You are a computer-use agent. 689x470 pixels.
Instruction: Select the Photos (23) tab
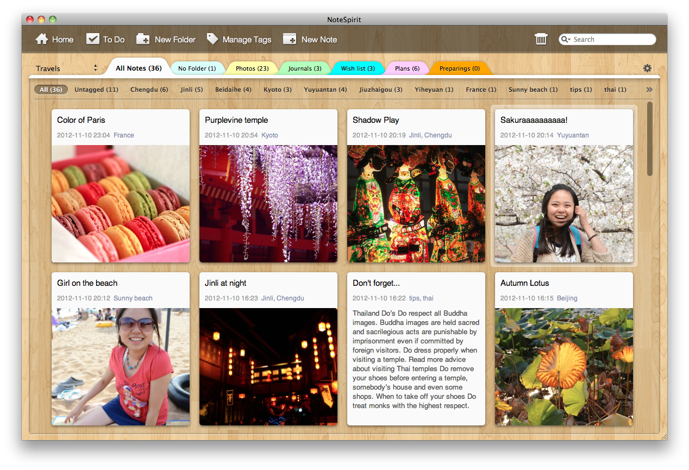pos(252,68)
